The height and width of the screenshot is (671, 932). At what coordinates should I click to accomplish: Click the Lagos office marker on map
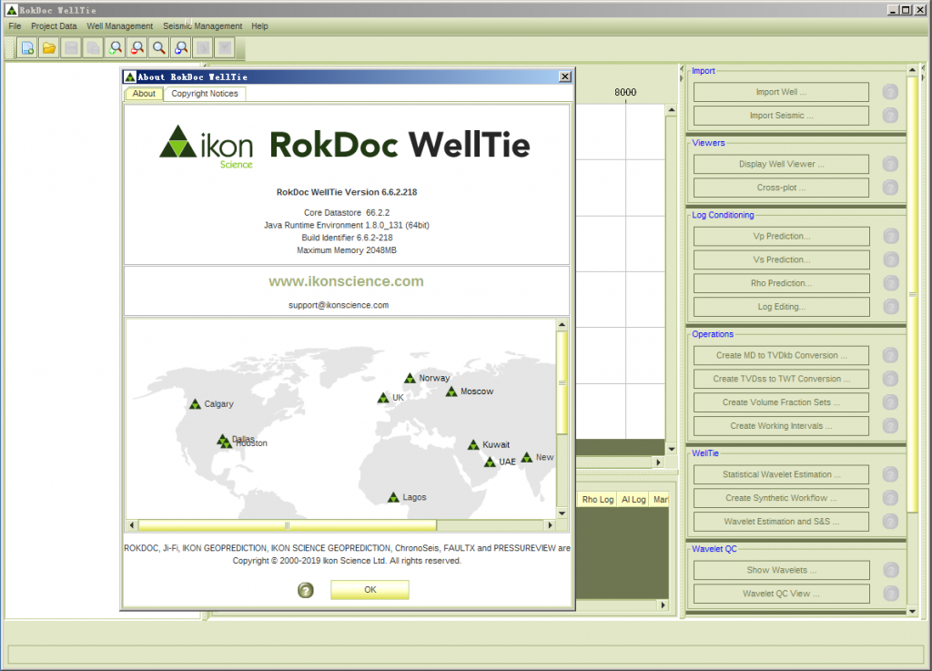tap(393, 497)
